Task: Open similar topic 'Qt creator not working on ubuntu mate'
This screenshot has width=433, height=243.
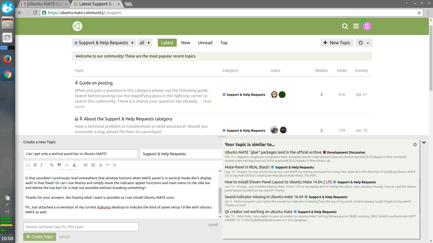Action: (259, 212)
